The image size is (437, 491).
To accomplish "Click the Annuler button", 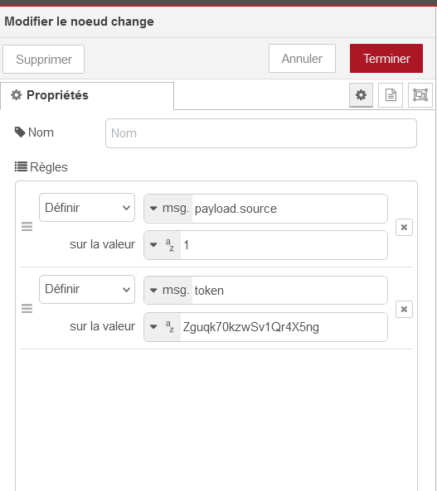I will (x=302, y=59).
